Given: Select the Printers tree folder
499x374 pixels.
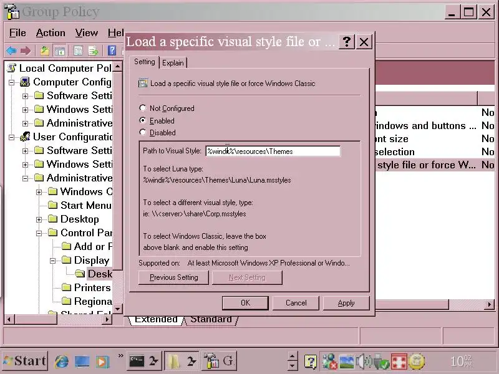Looking at the screenshot, I should (86, 287).
